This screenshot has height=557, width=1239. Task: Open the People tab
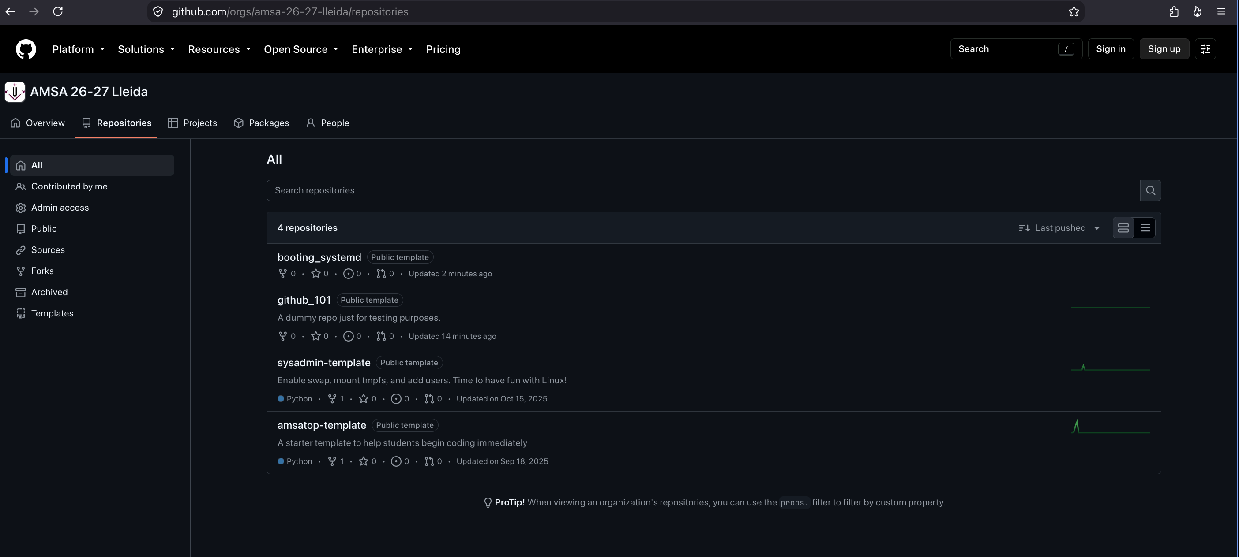tap(327, 123)
